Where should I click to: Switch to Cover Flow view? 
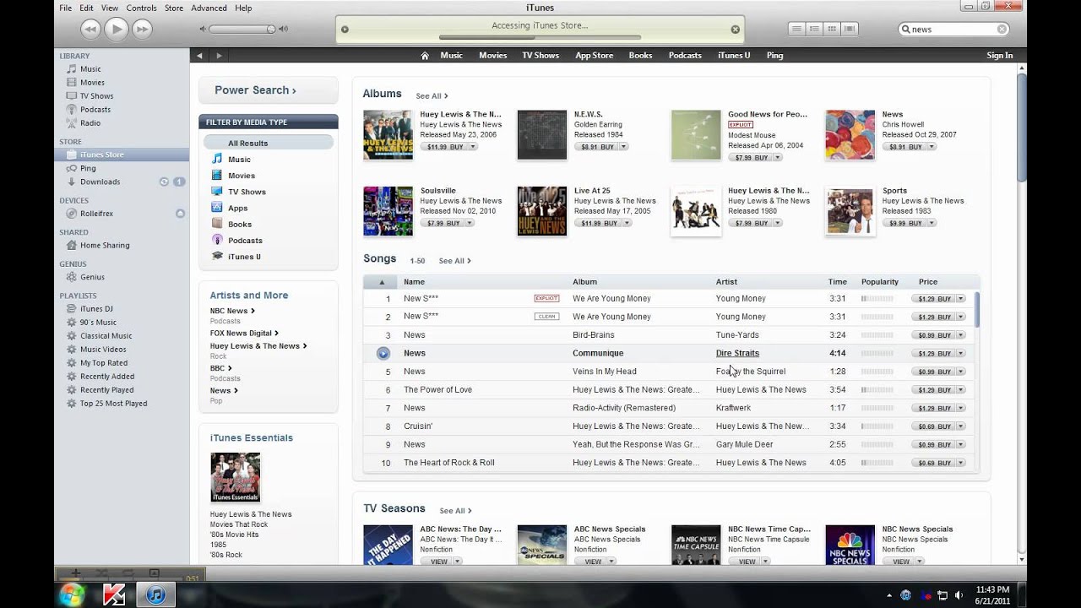tap(850, 29)
